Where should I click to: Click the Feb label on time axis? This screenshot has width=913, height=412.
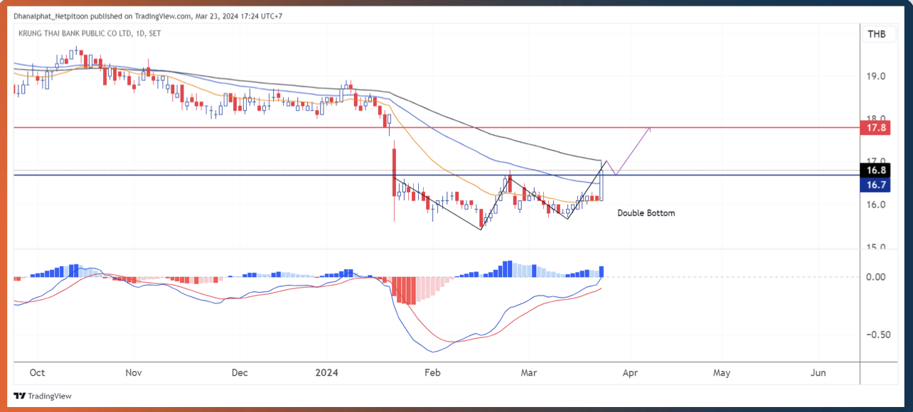pyautogui.click(x=432, y=373)
